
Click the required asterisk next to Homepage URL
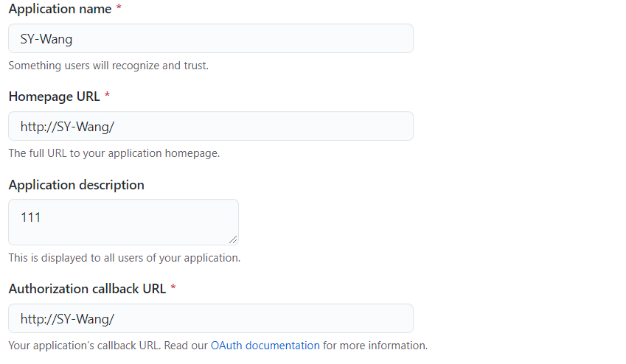tap(107, 95)
